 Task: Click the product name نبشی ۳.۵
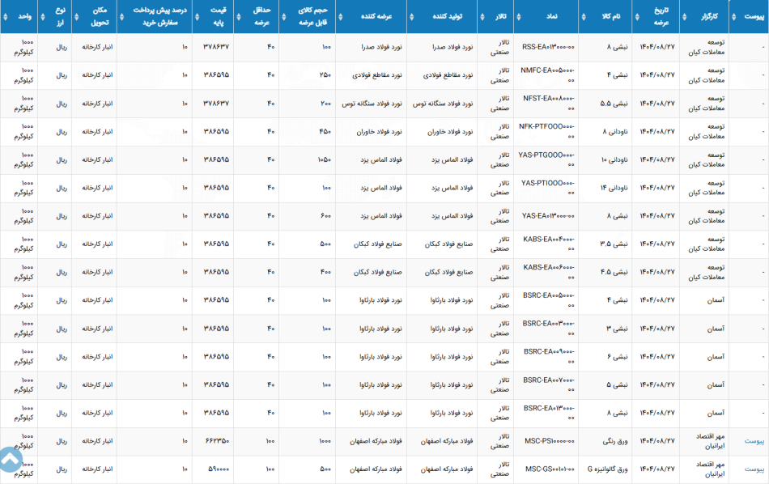point(614,244)
